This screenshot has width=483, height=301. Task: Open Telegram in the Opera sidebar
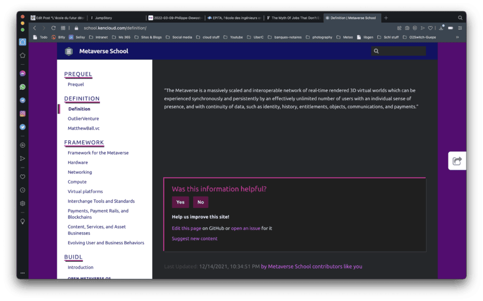pyautogui.click(x=23, y=101)
